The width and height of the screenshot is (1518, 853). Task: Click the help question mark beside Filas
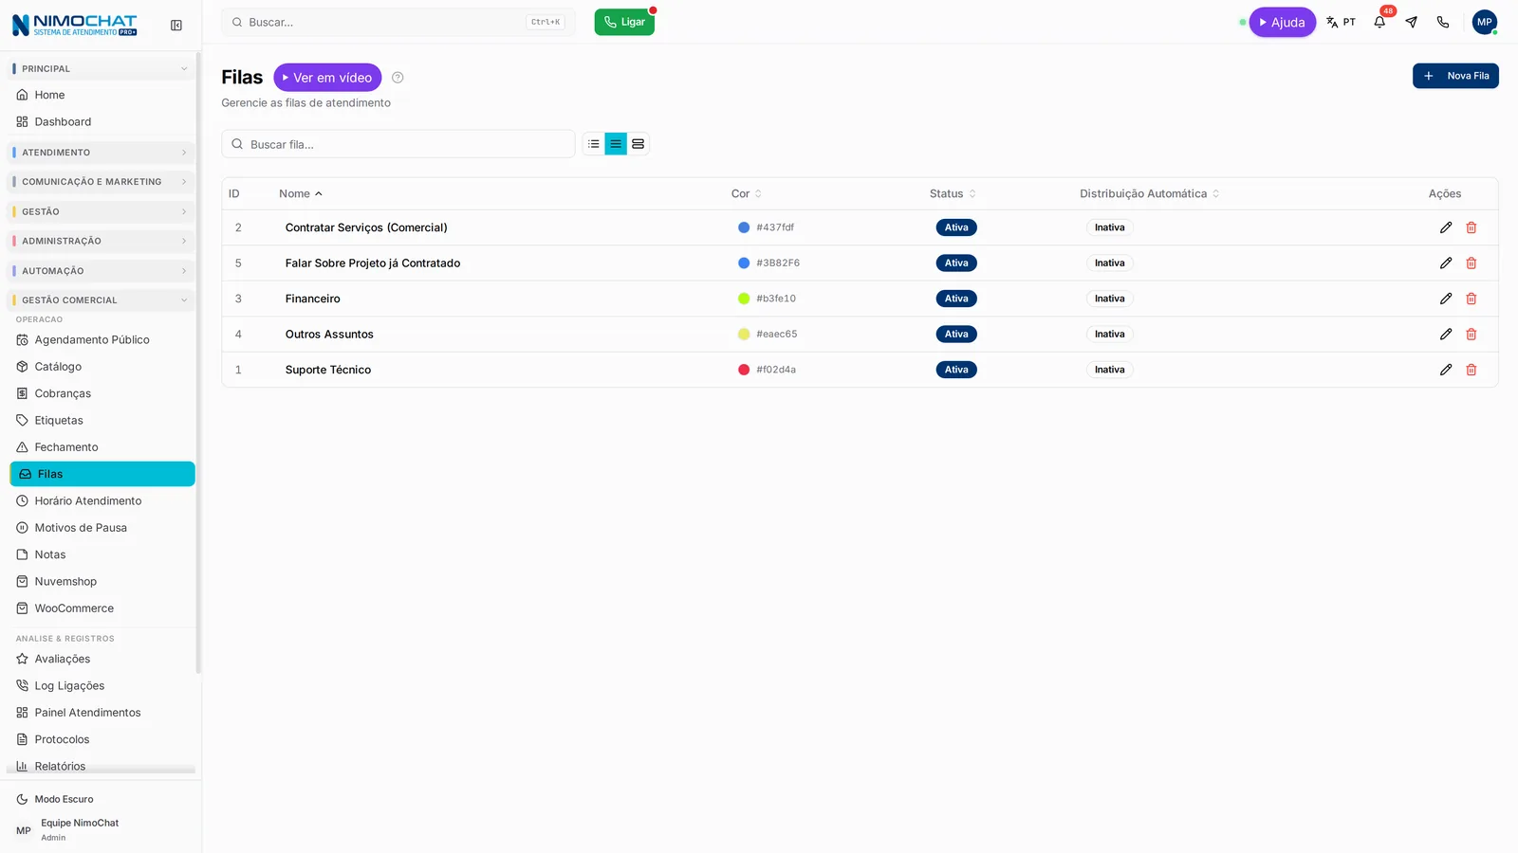pyautogui.click(x=398, y=78)
